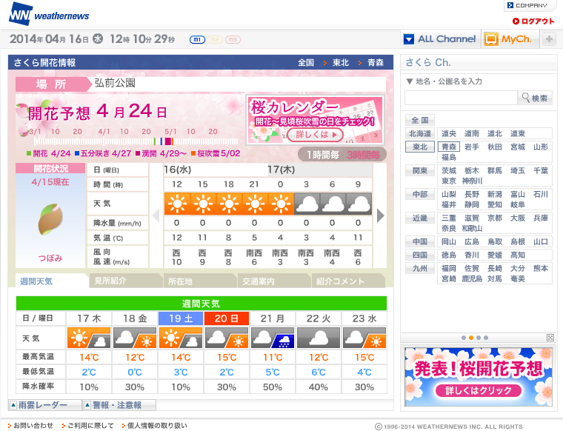Image resolution: width=563 pixels, height=431 pixels.
Task: Click the 東京 prefecture link
Action: (448, 181)
